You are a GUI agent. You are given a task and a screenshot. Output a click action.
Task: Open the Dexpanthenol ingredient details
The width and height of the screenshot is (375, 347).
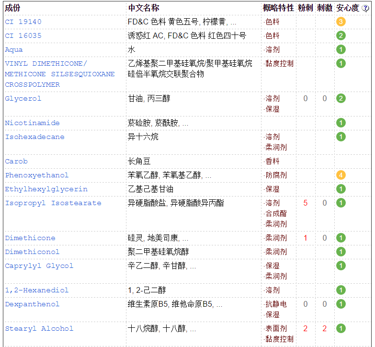[x=32, y=304]
